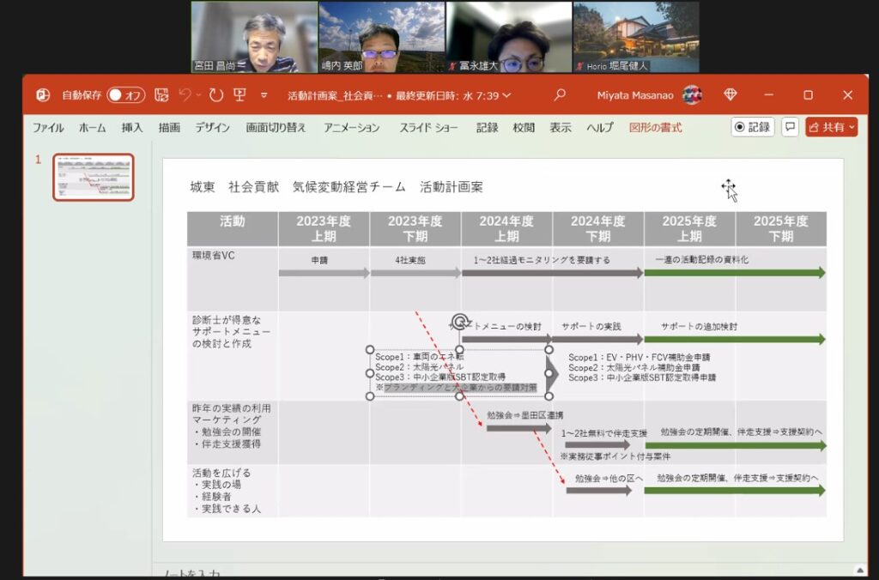The image size is (879, 580).
Task: Click the Save icon in title bar
Action: [x=161, y=95]
